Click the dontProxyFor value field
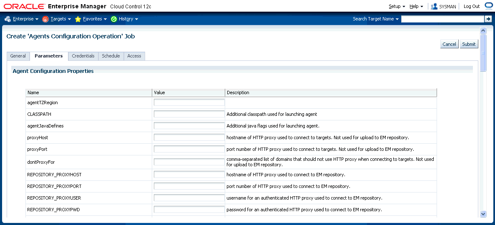The height and width of the screenshot is (225, 495). click(189, 162)
